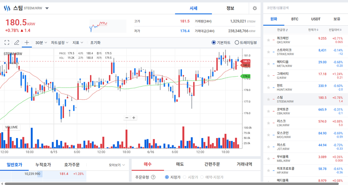Favorite the 무비블록 MBL/KRW star
Image resolution: width=348 pixels, height=185 pixels.
tap(268, 158)
